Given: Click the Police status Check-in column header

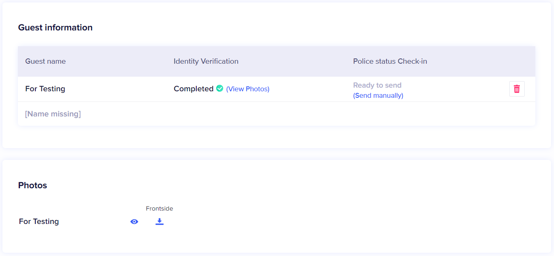Looking at the screenshot, I should point(390,61).
